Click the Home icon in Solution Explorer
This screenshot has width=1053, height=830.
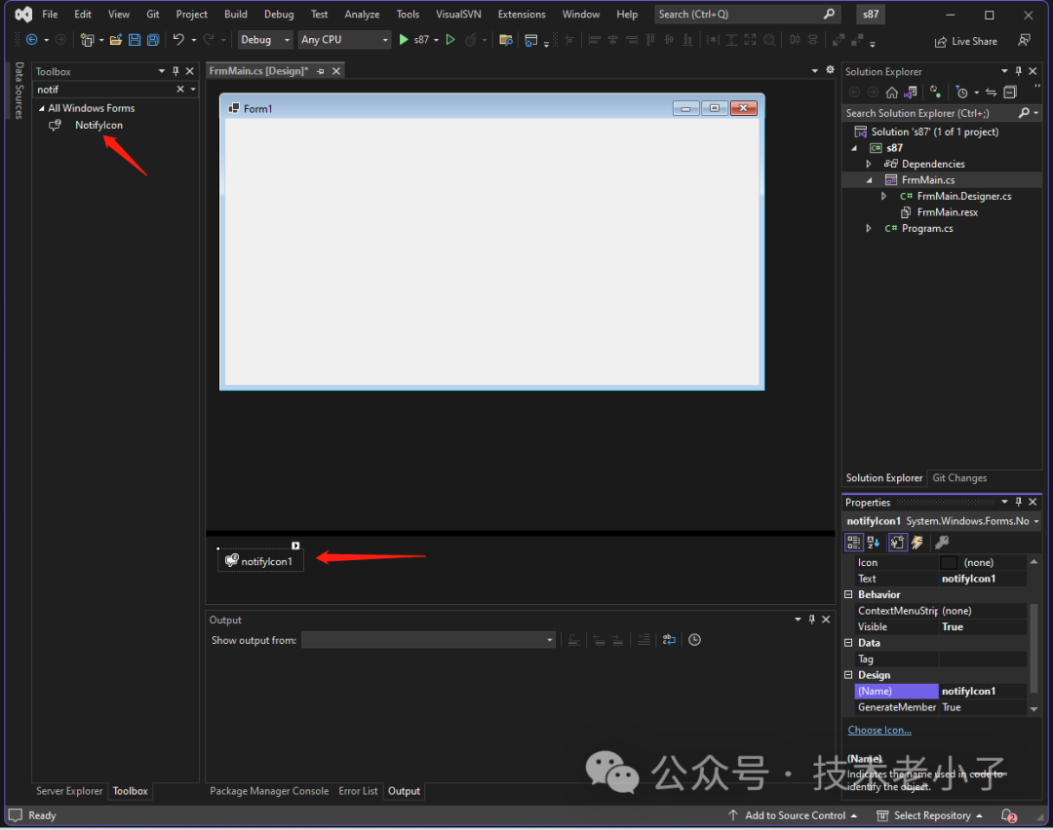(x=891, y=93)
